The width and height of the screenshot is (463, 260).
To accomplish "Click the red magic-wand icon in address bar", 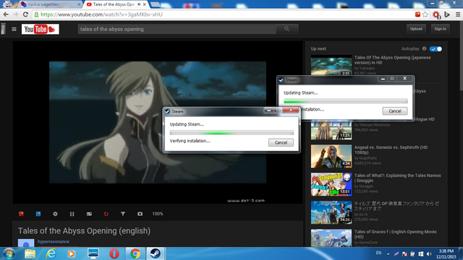I will point(417,14).
